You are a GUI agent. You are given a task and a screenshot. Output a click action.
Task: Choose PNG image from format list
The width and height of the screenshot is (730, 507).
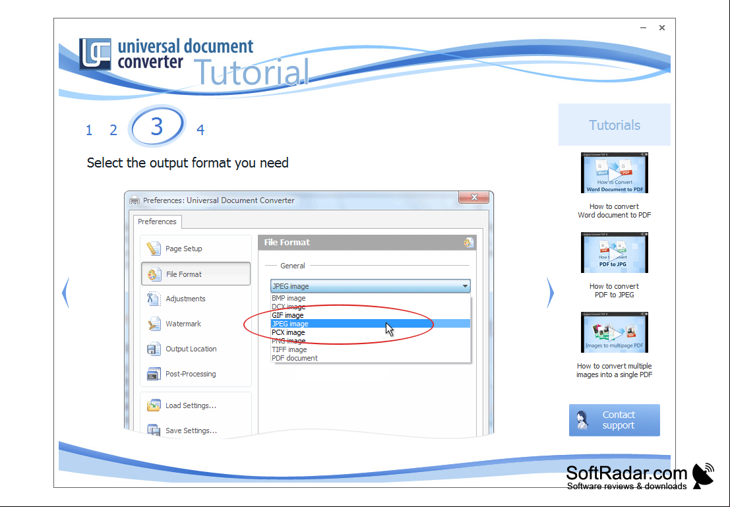click(x=371, y=341)
